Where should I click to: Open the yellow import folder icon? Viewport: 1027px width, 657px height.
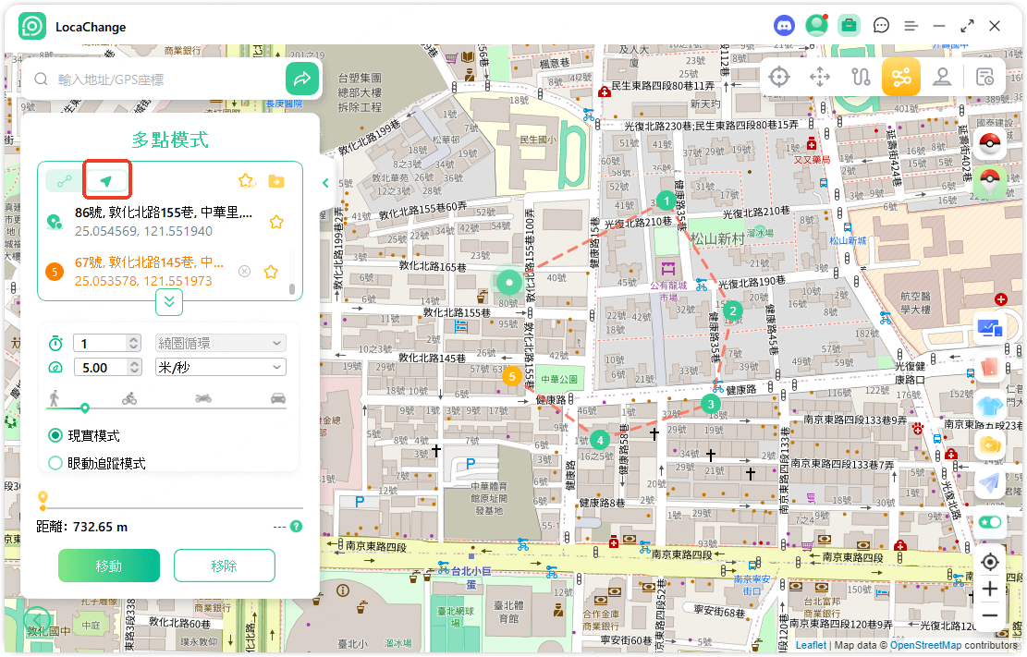pos(990,445)
